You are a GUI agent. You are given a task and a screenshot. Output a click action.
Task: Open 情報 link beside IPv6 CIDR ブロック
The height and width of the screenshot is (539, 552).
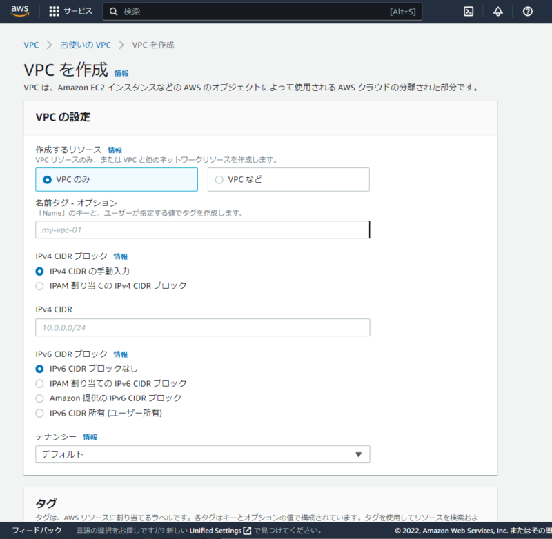(x=120, y=354)
